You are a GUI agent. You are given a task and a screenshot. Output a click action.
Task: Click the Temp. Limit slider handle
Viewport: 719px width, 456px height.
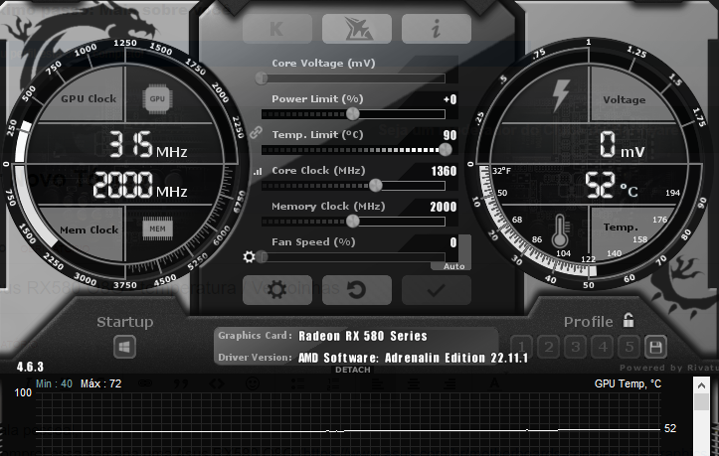(446, 149)
